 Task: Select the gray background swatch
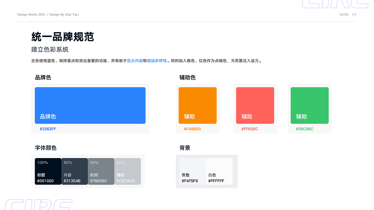coord(193,171)
